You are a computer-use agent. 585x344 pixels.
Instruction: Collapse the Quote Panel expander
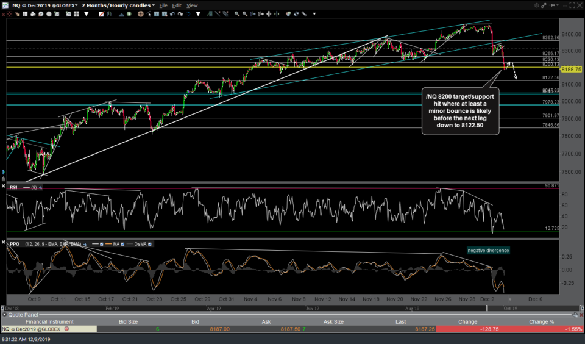click(4, 315)
